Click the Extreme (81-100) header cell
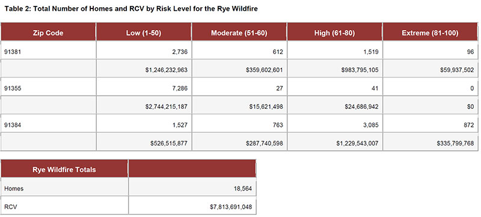Screen dimensions: 481x217 pyautogui.click(x=430, y=32)
